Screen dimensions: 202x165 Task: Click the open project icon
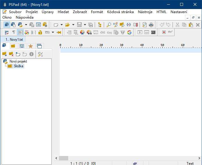coord(20,24)
